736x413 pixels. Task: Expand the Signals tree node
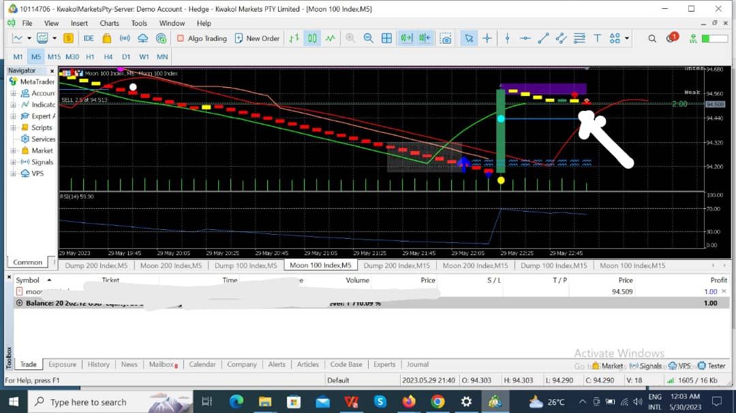click(13, 162)
